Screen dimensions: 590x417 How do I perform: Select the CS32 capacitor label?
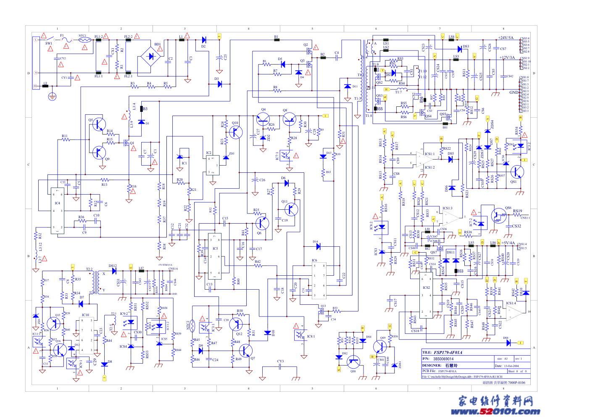[516, 226]
